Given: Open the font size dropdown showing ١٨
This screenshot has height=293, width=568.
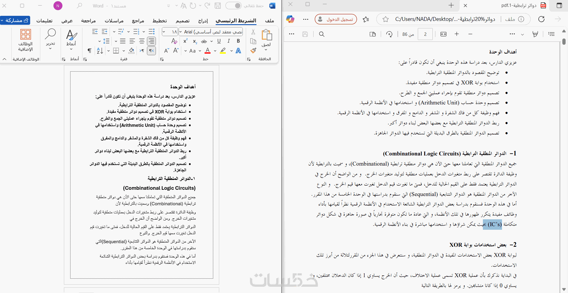Looking at the screenshot, I should click(x=164, y=32).
